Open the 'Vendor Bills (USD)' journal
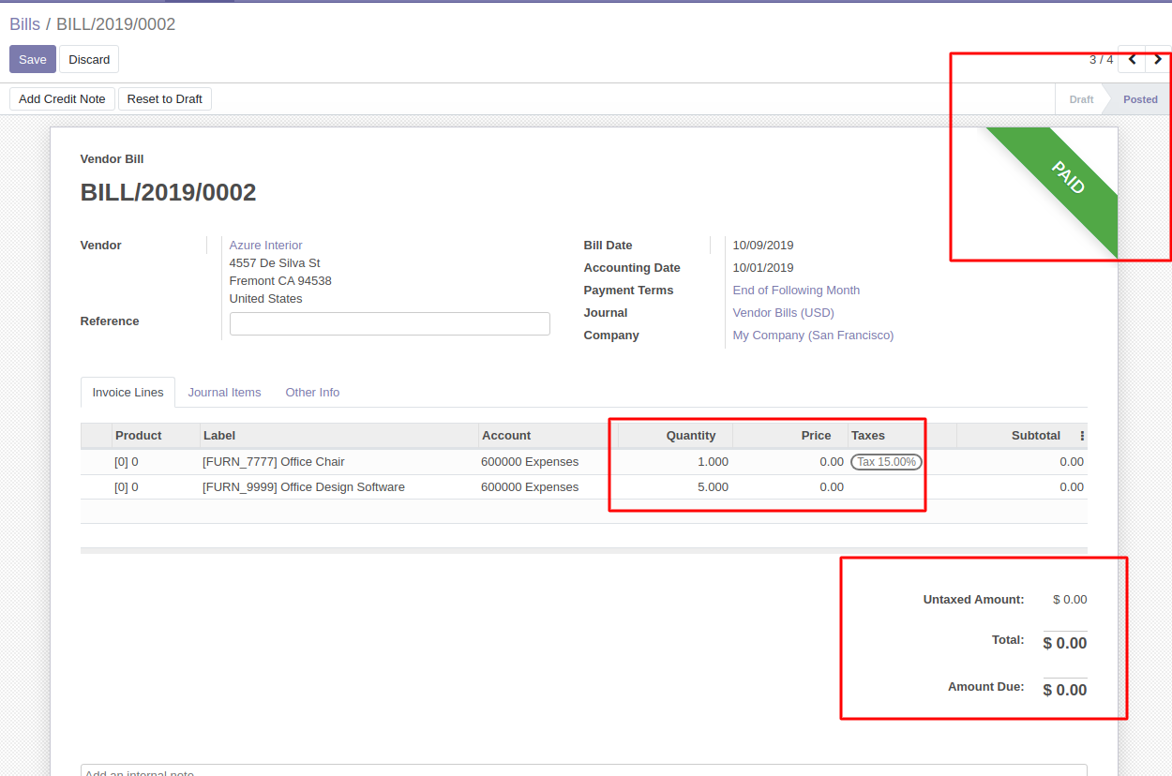This screenshot has height=776, width=1172. coord(782,312)
